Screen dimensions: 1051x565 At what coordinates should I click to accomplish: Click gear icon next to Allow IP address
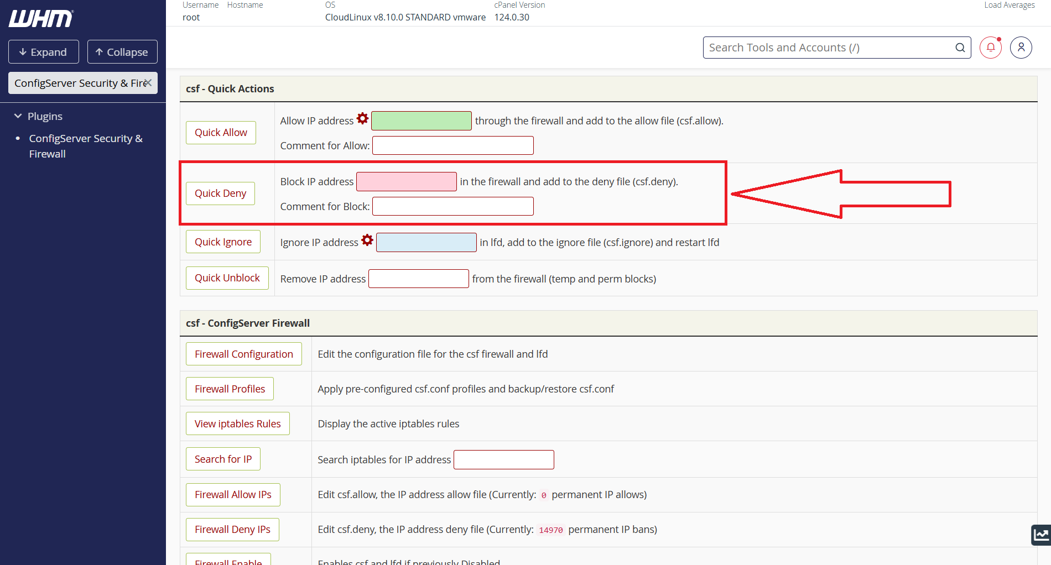(x=362, y=119)
